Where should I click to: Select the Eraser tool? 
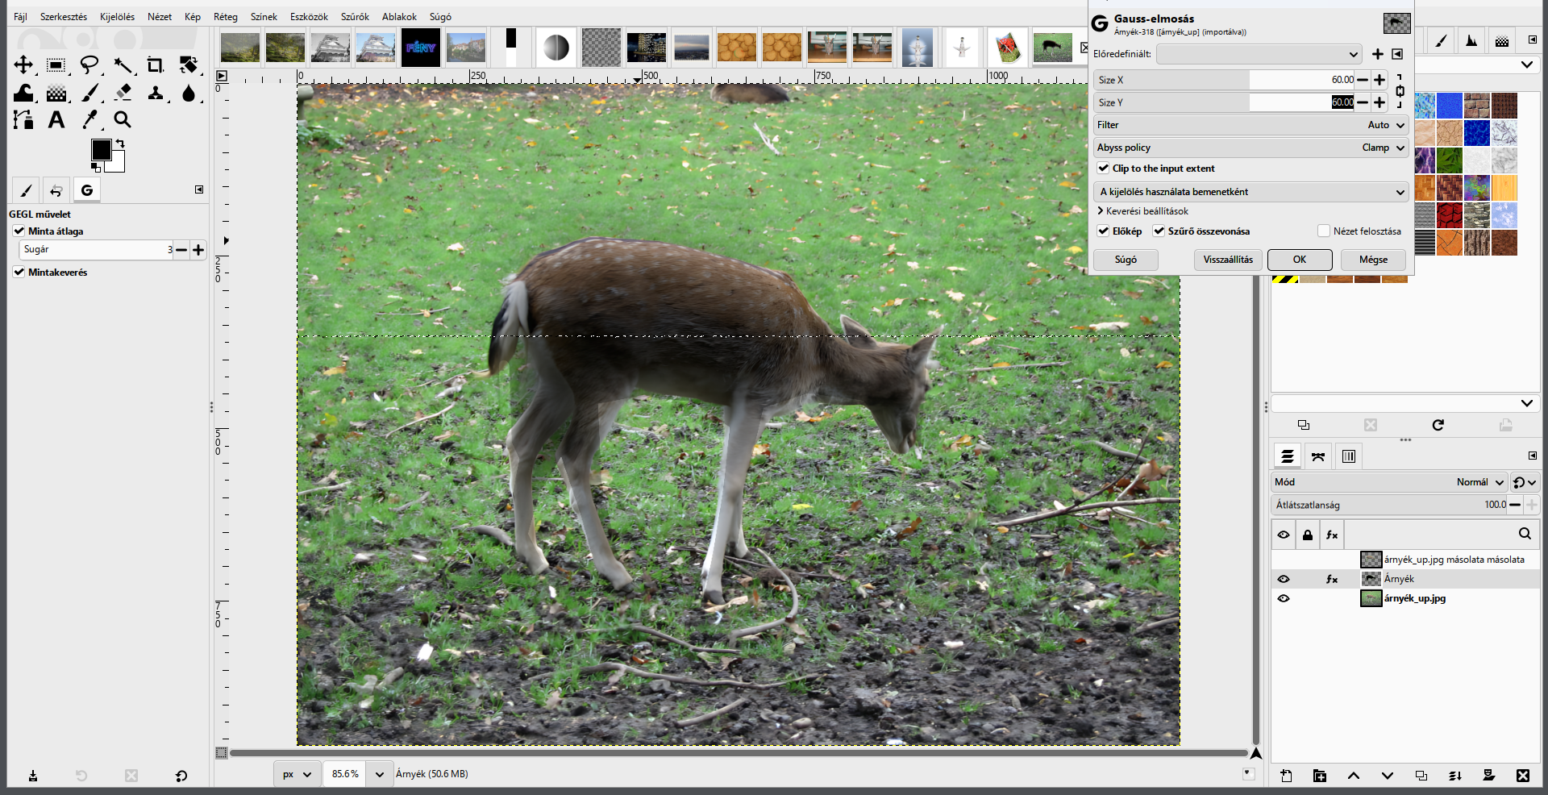point(123,92)
